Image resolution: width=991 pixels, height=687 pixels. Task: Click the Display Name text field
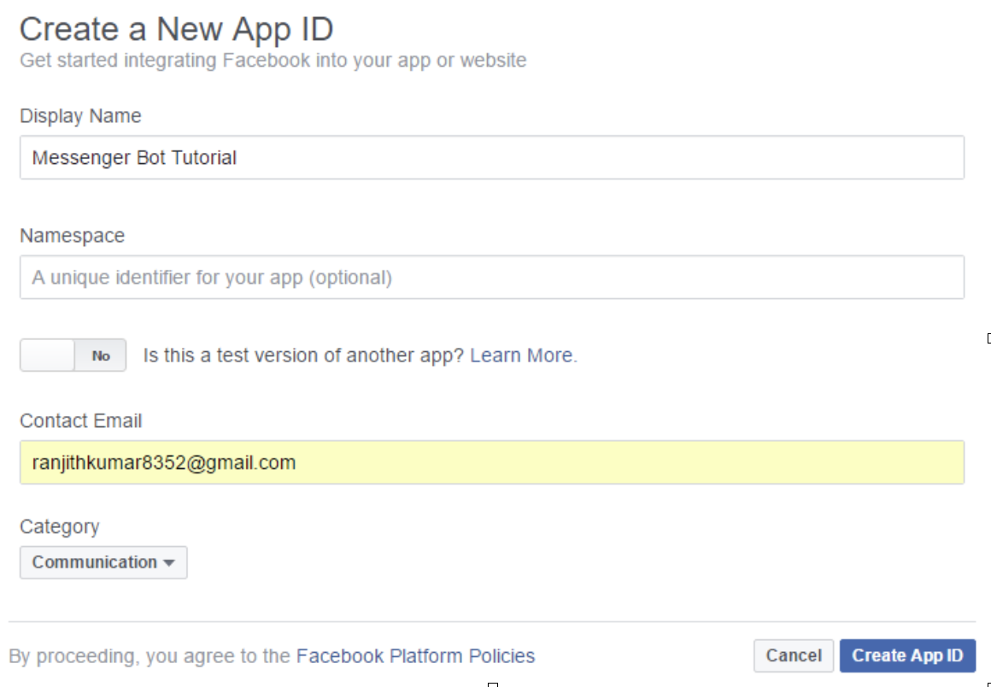pyautogui.click(x=491, y=158)
